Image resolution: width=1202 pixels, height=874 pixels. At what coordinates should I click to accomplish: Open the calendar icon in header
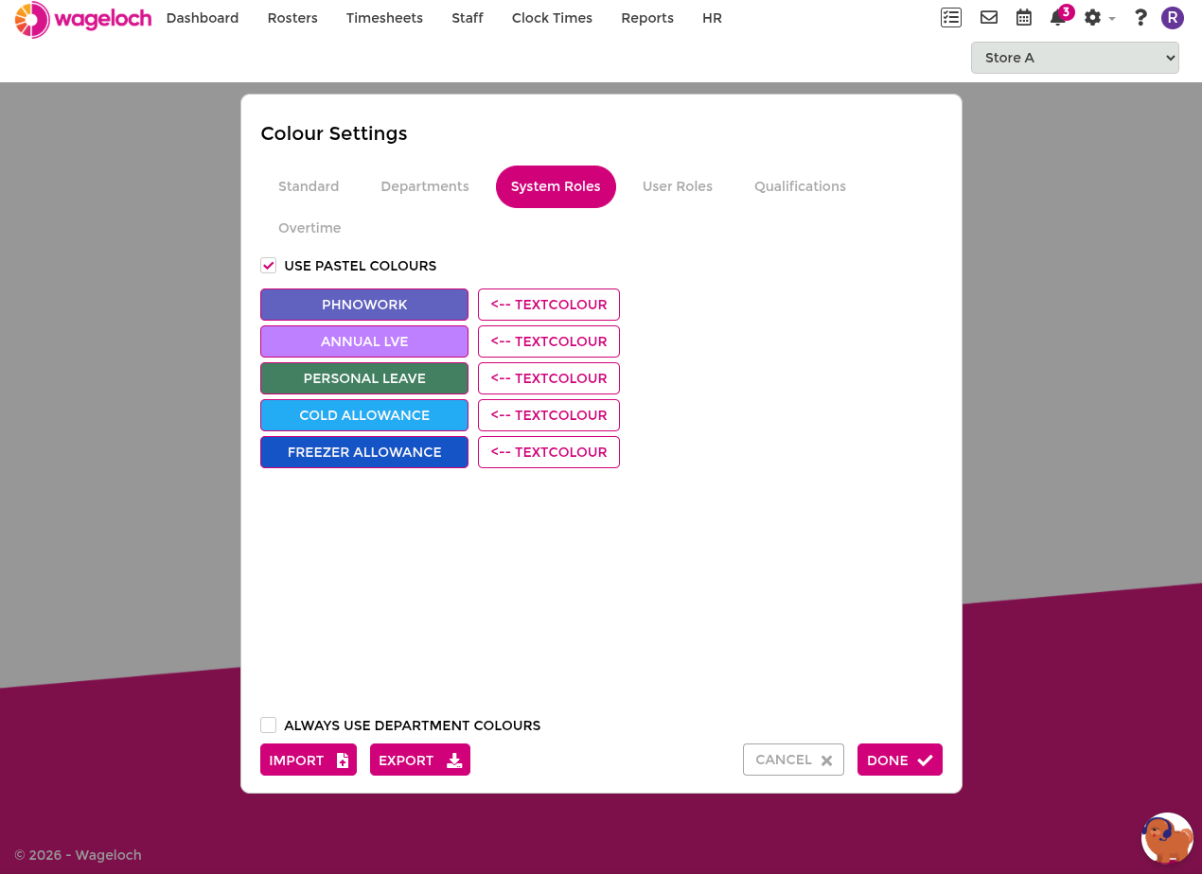point(1024,17)
